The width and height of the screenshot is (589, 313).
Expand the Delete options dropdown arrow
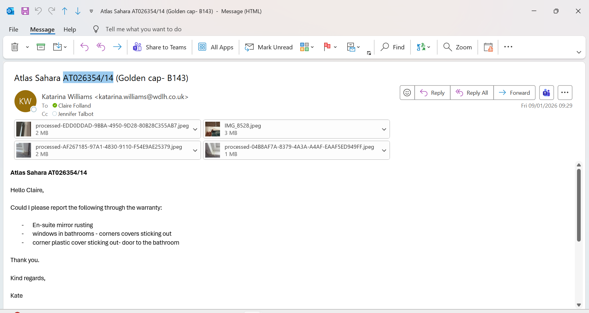tap(27, 47)
